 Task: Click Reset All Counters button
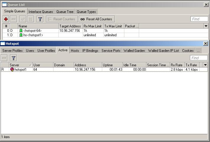coord(97,19)
